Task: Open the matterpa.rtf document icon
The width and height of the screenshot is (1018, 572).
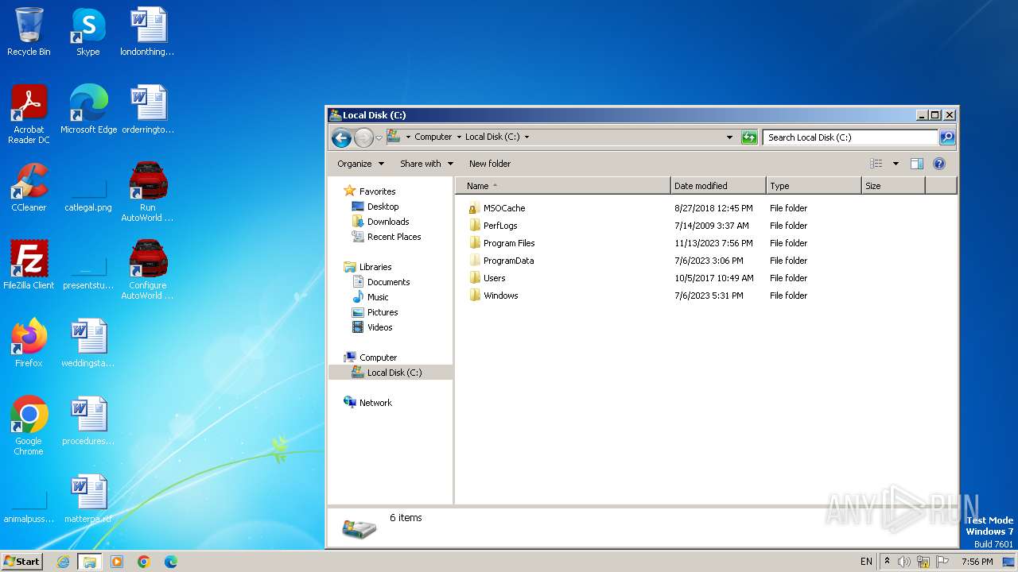Action: click(x=88, y=499)
